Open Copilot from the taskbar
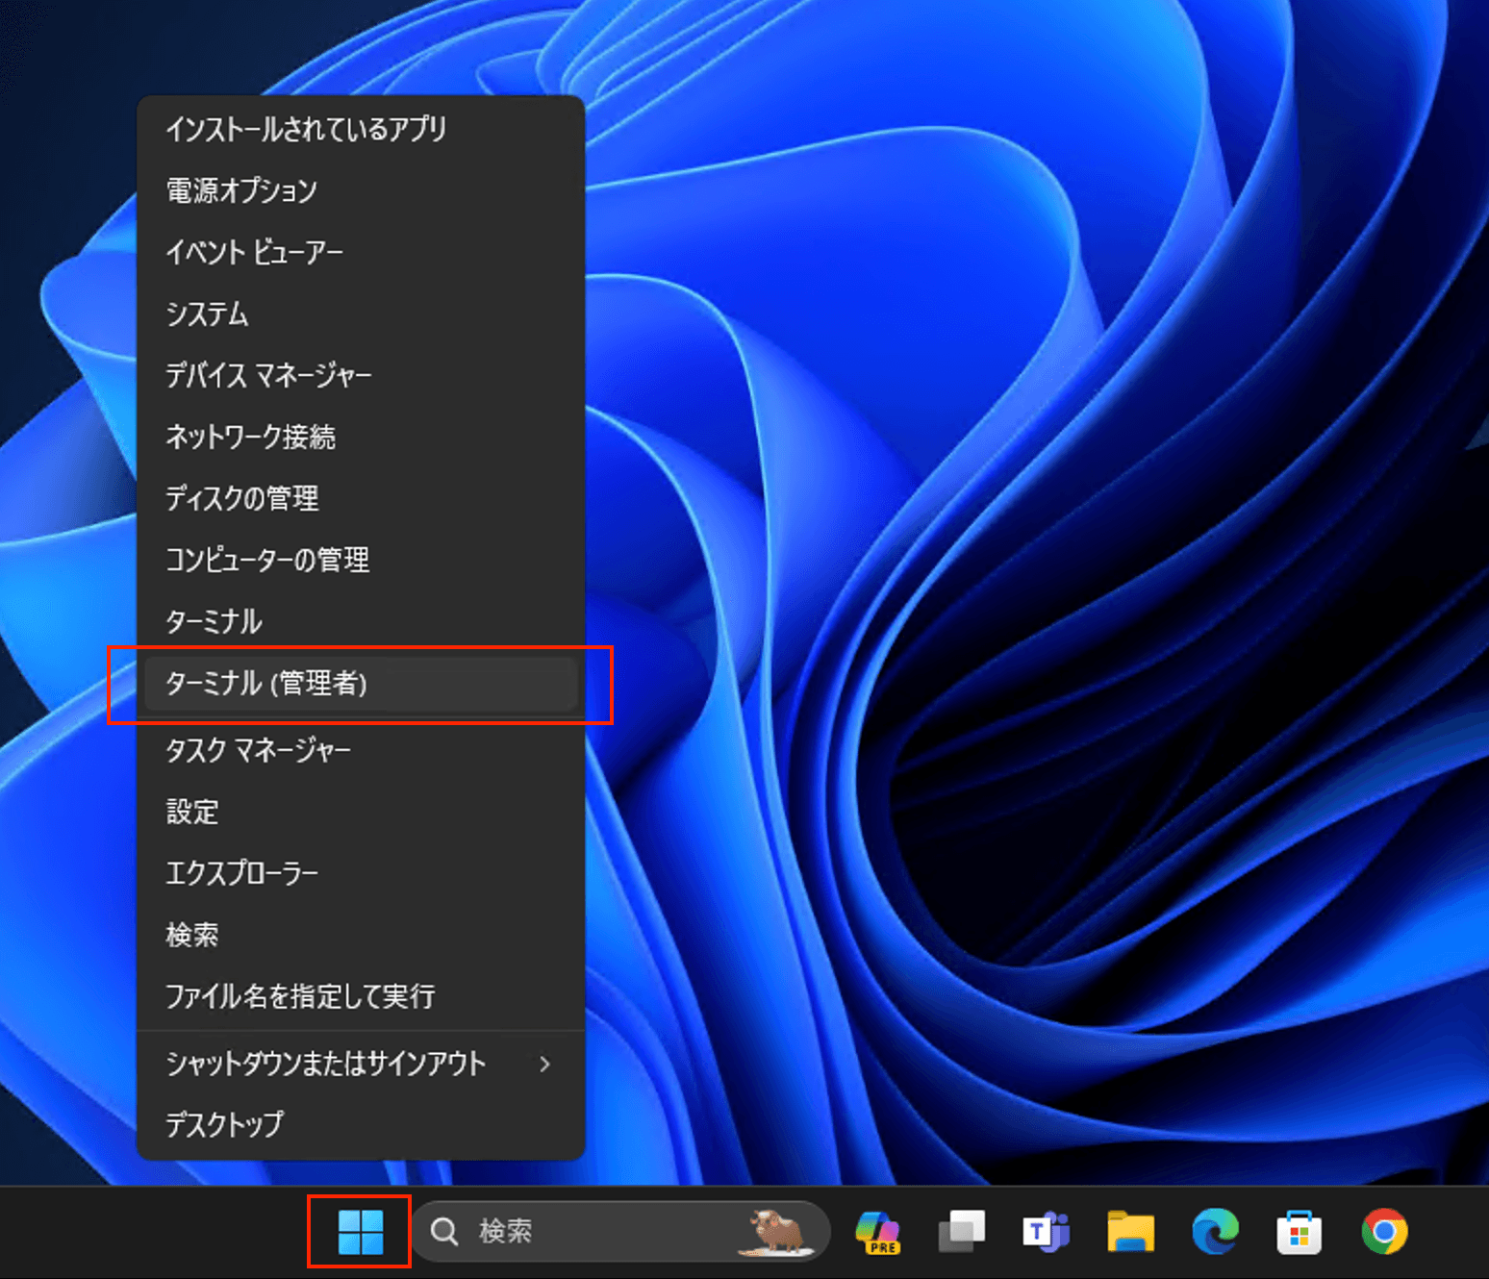Image resolution: width=1489 pixels, height=1279 pixels. click(x=877, y=1232)
